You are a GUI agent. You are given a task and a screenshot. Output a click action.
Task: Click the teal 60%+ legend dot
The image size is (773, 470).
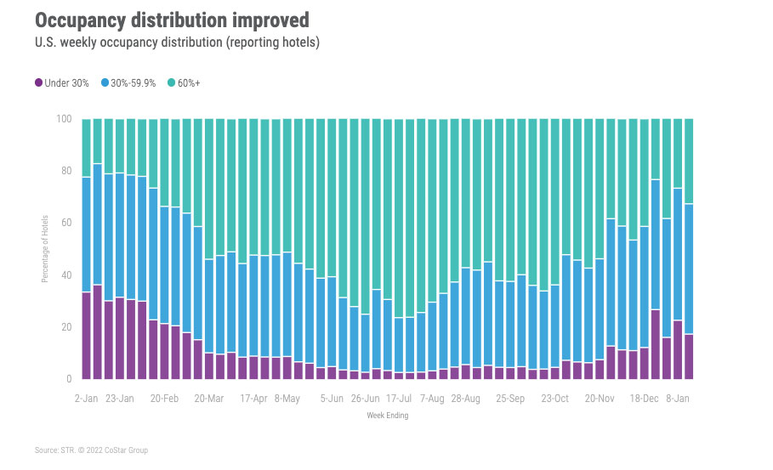172,82
